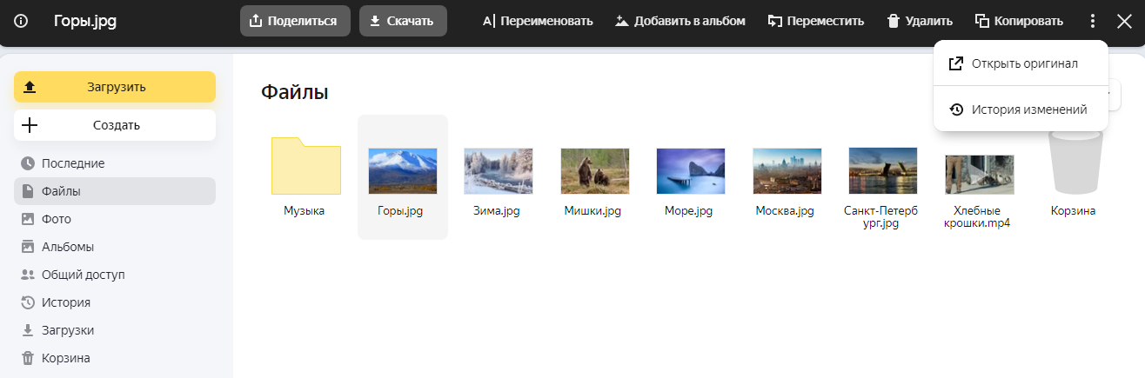The height and width of the screenshot is (378, 1145).
Task: Select the Мишки.jpg thumbnail
Action: [x=594, y=170]
